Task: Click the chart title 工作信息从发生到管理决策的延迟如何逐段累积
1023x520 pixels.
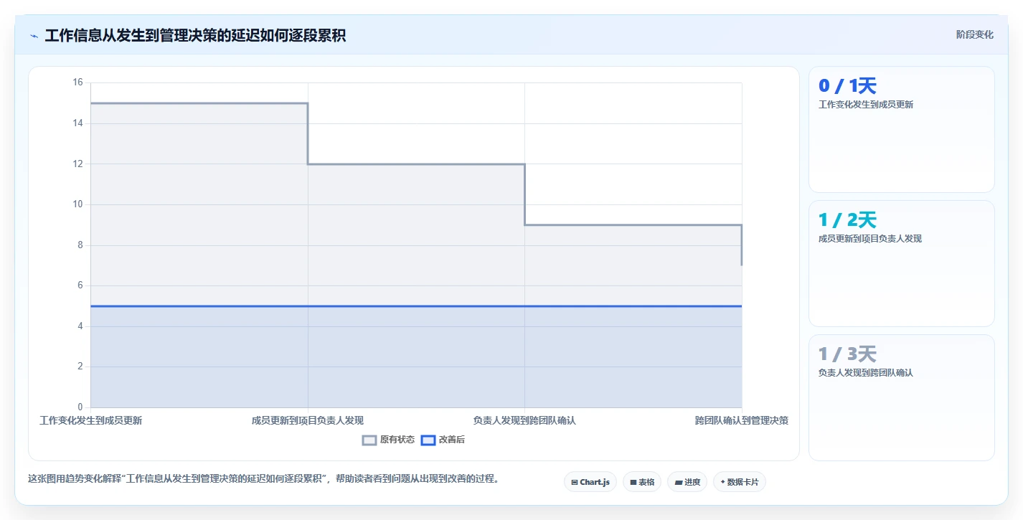Action: [x=195, y=36]
